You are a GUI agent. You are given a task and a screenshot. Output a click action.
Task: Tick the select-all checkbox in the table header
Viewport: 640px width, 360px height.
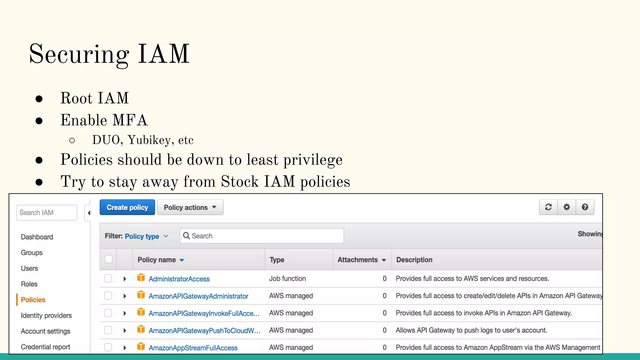108,259
